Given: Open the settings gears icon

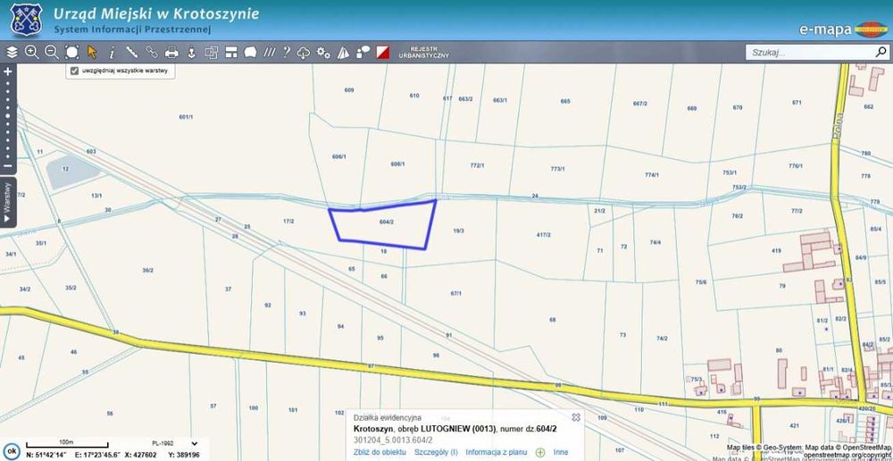Looking at the screenshot, I should [x=323, y=53].
